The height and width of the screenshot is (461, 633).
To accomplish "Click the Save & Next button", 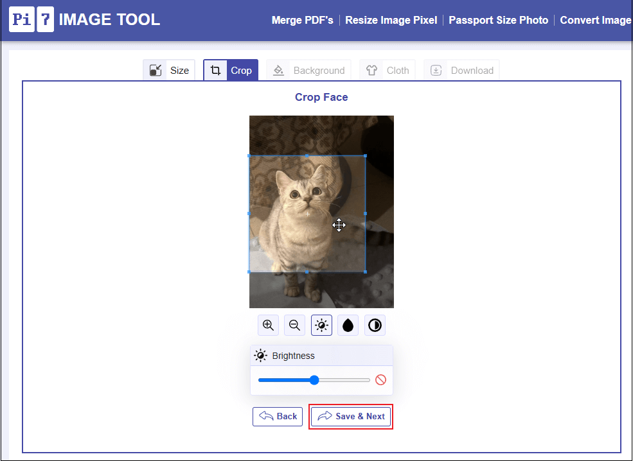I will coord(351,416).
